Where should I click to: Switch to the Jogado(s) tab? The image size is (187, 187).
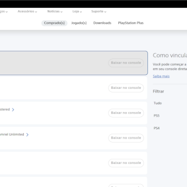click(x=79, y=23)
